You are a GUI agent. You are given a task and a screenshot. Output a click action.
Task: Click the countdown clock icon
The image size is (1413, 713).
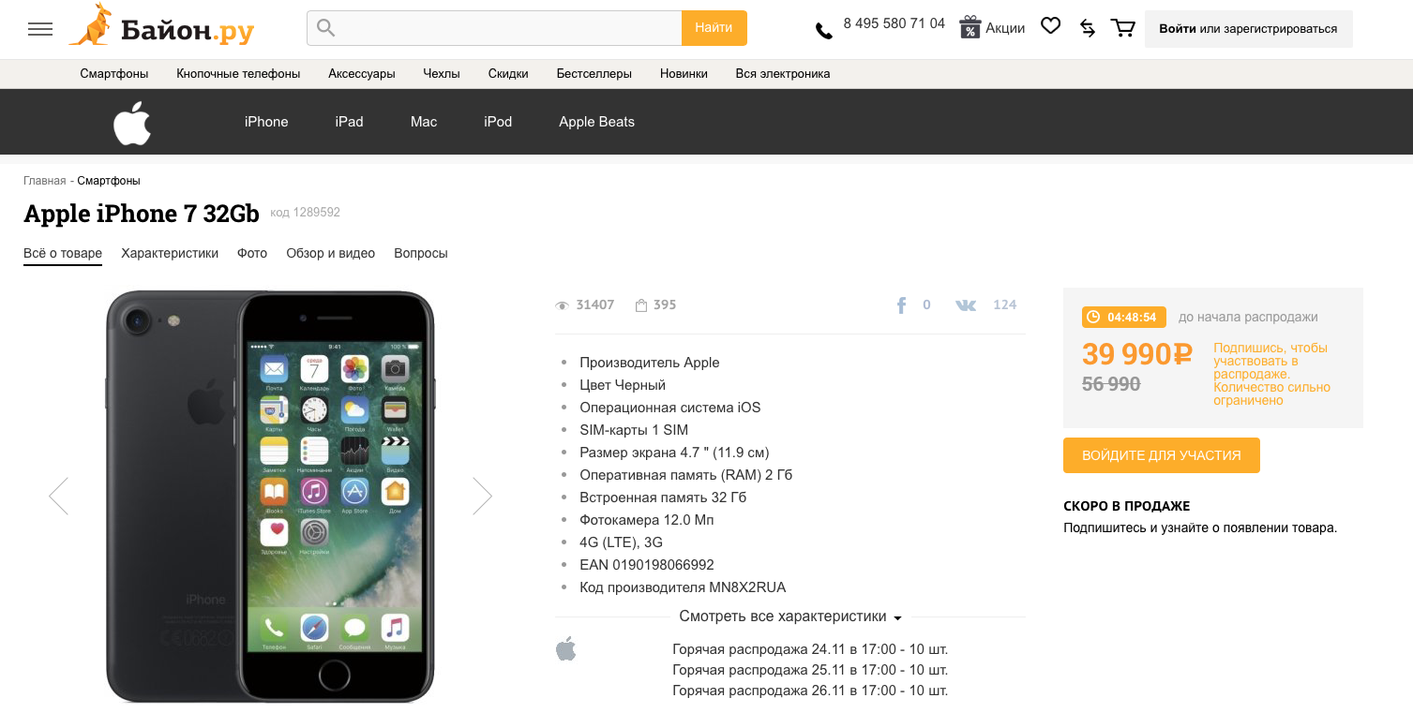[x=1093, y=318]
